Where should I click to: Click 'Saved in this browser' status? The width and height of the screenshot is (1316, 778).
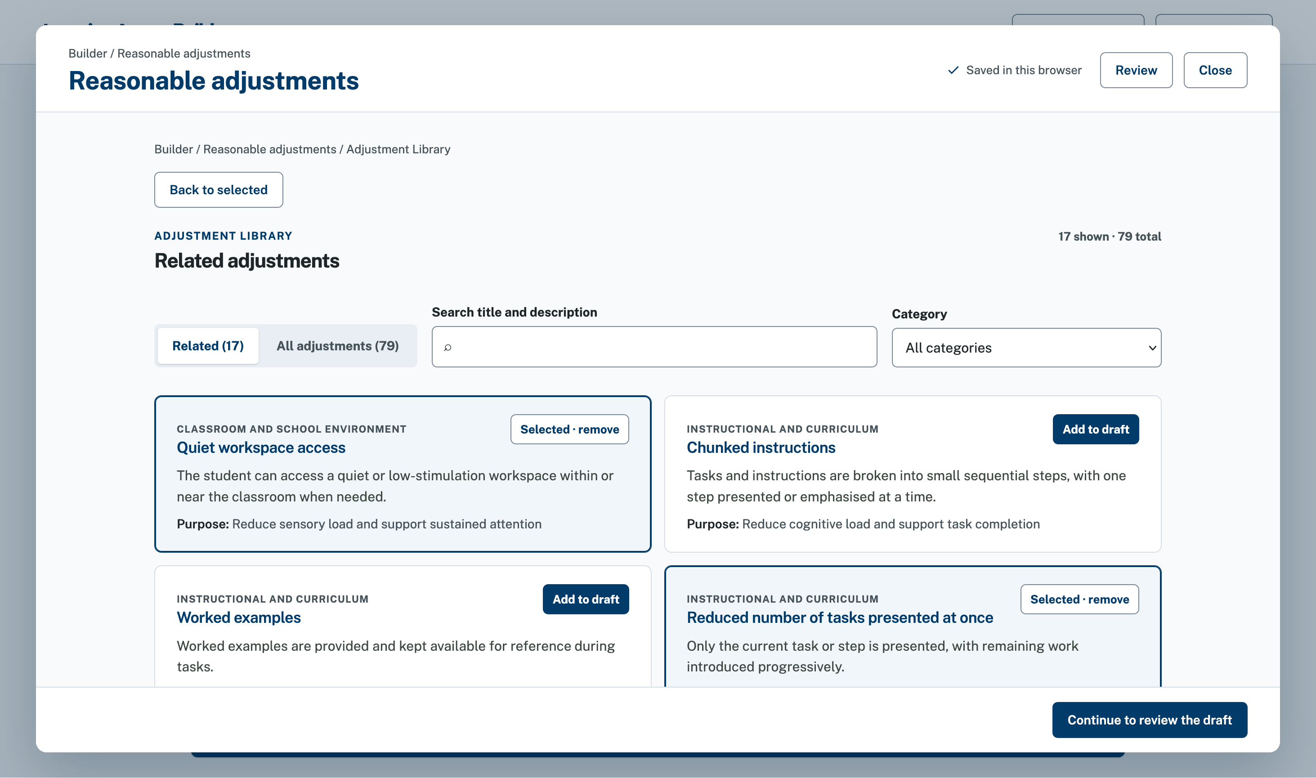[1024, 70]
